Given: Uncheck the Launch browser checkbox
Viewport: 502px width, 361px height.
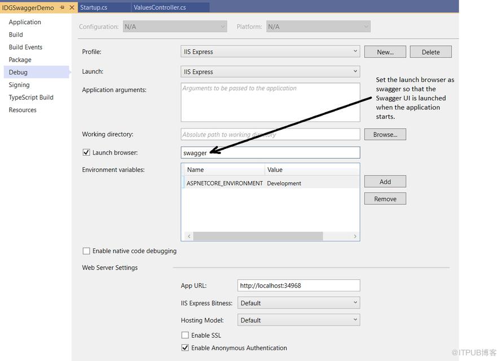Looking at the screenshot, I should coord(86,152).
